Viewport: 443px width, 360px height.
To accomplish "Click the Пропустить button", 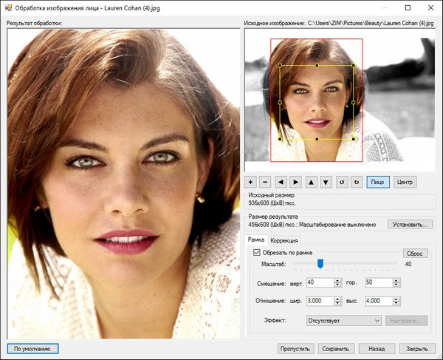I will click(x=295, y=349).
